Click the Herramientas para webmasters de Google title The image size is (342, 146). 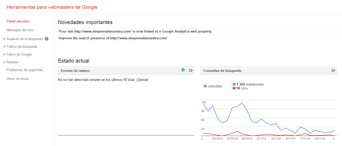tap(52, 7)
